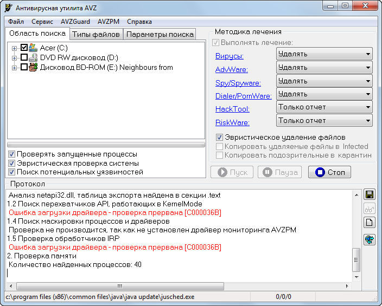Image resolution: width=382 pixels, height=306 pixels.
Task: Open the AVZGuard menu
Action: pyautogui.click(x=75, y=22)
